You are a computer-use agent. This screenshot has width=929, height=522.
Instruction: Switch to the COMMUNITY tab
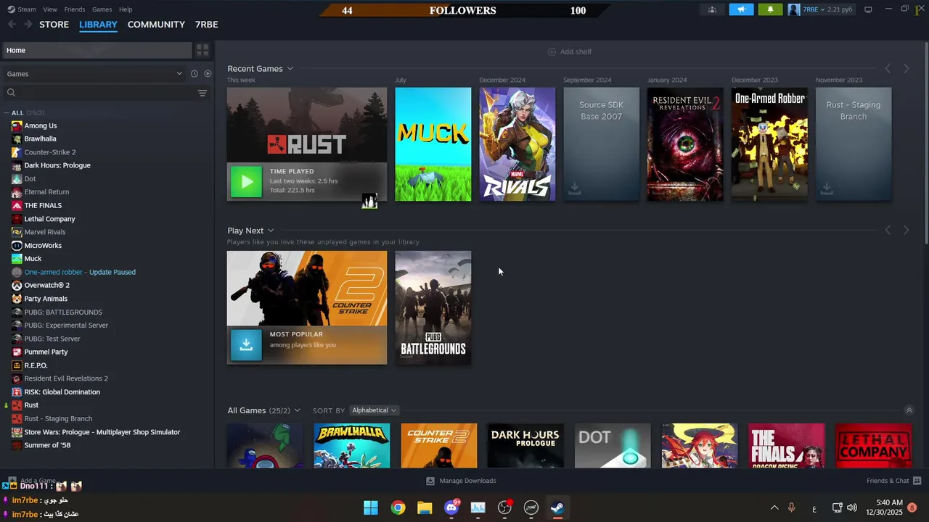tap(156, 24)
